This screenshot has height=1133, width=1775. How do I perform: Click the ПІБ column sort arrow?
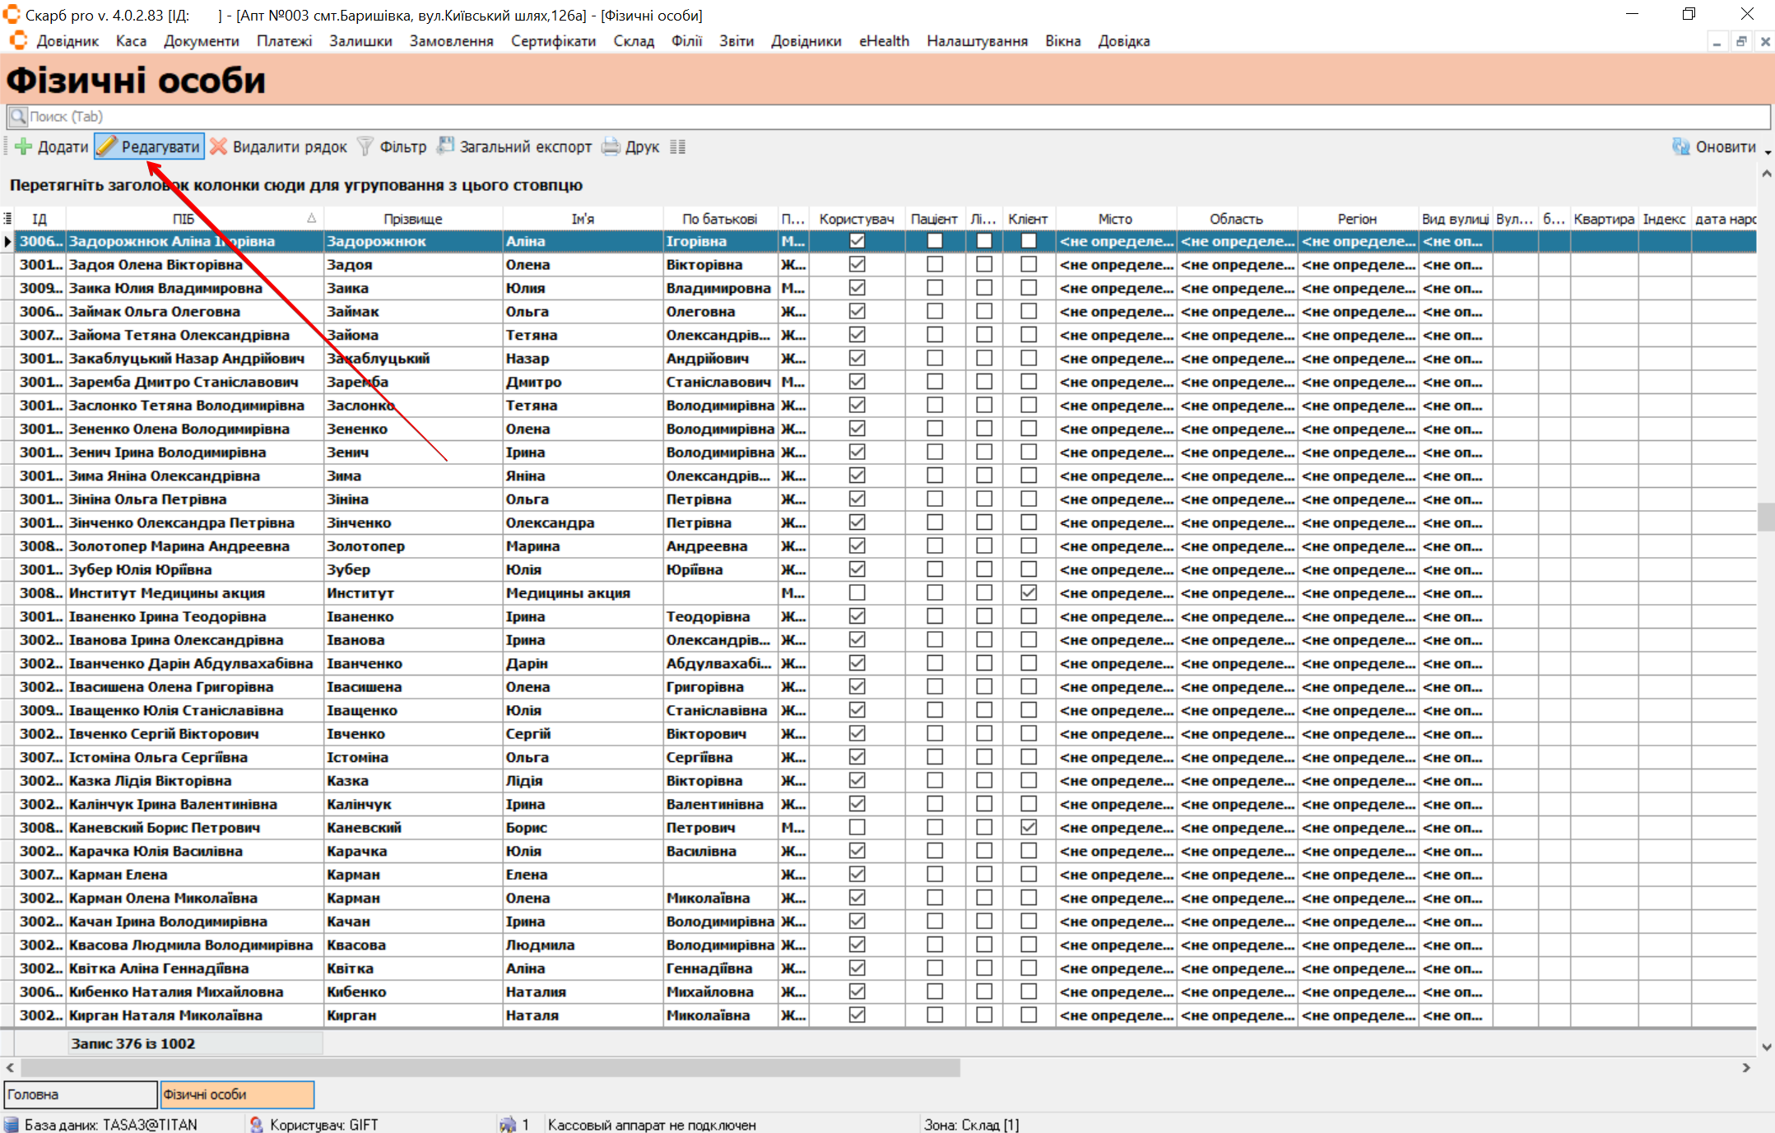click(311, 218)
